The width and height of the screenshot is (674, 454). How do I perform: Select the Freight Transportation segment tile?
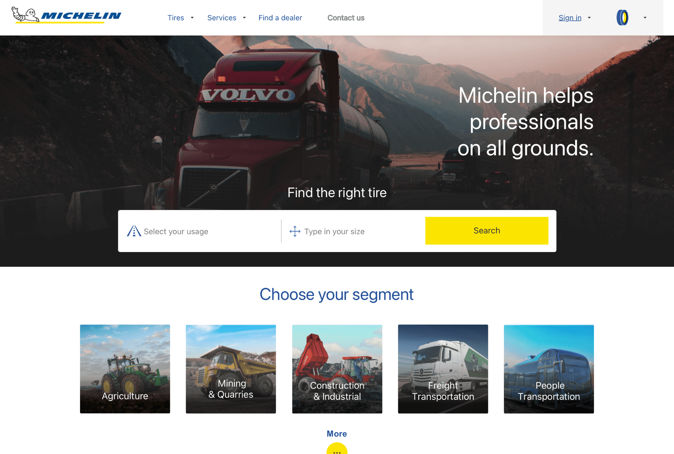(443, 369)
